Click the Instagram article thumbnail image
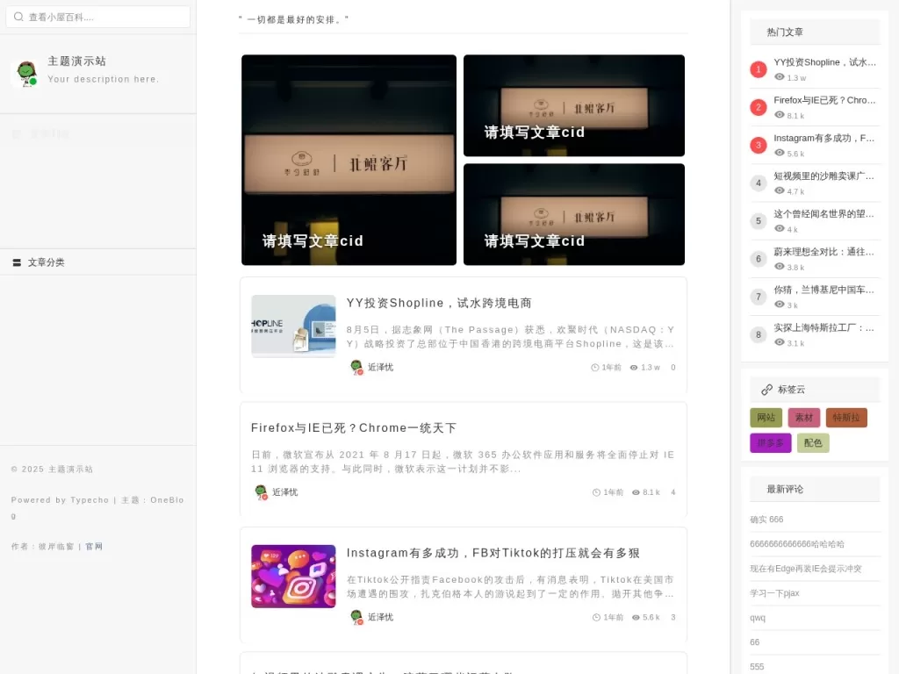899x674 pixels. coord(293,576)
